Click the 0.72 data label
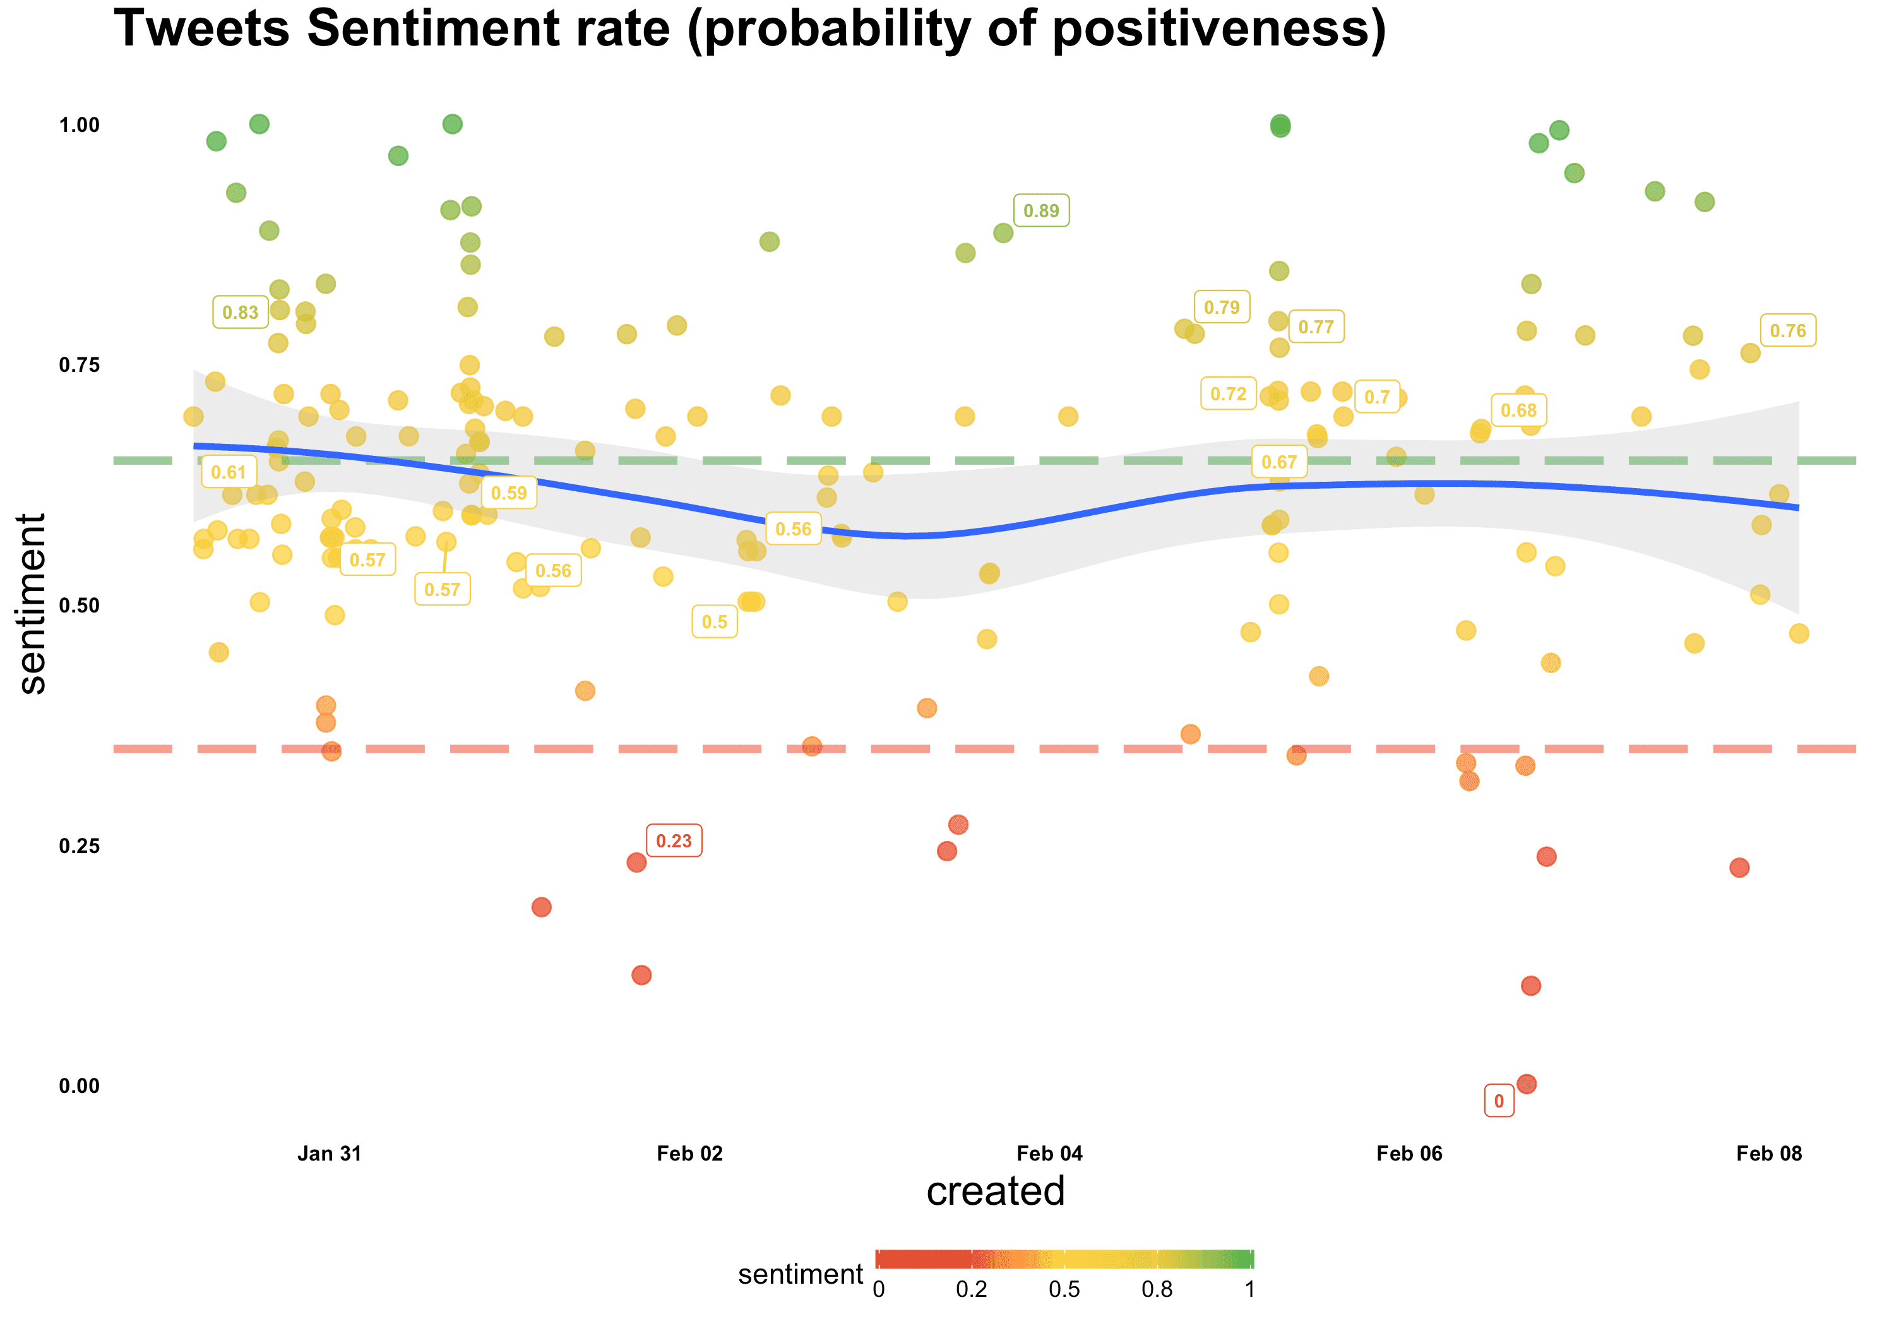 point(1229,393)
